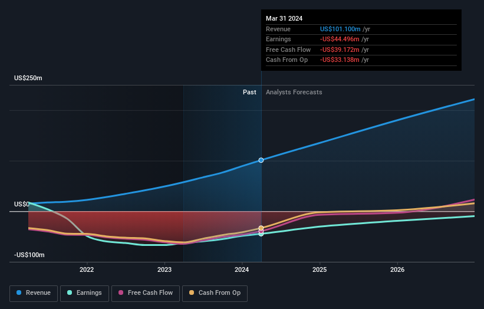Viewport: 484px width, 309px height.
Task: Click the 2023 x-axis label
Action: 164,270
